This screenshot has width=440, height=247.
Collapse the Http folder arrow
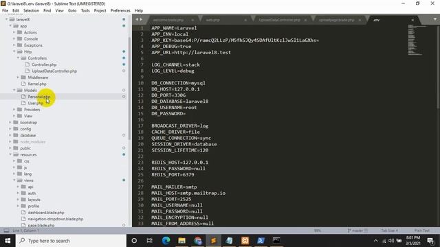pyautogui.click(x=14, y=51)
